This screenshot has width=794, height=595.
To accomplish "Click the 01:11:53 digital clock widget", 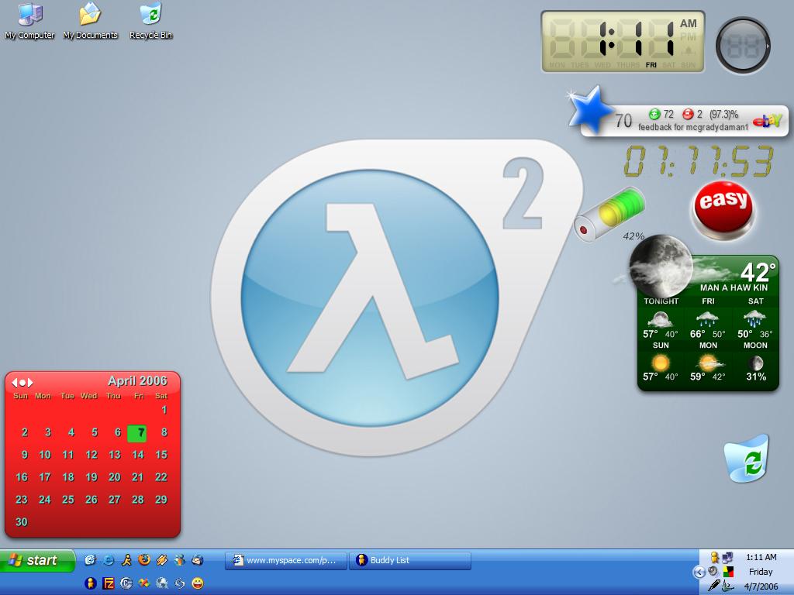I will click(699, 161).
